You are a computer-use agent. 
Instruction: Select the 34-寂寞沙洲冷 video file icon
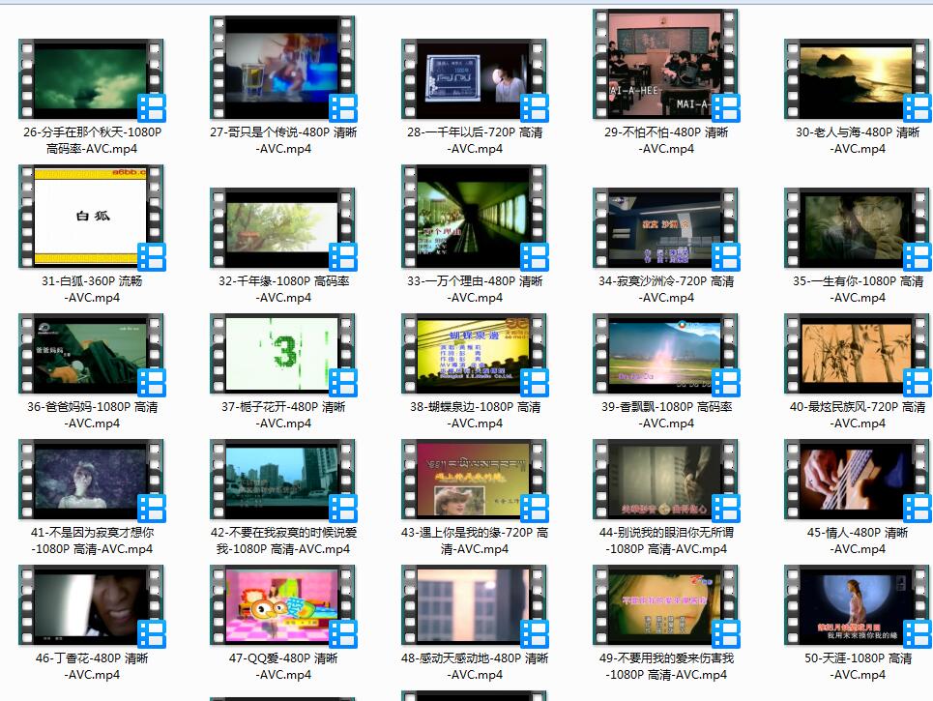pyautogui.click(x=666, y=228)
